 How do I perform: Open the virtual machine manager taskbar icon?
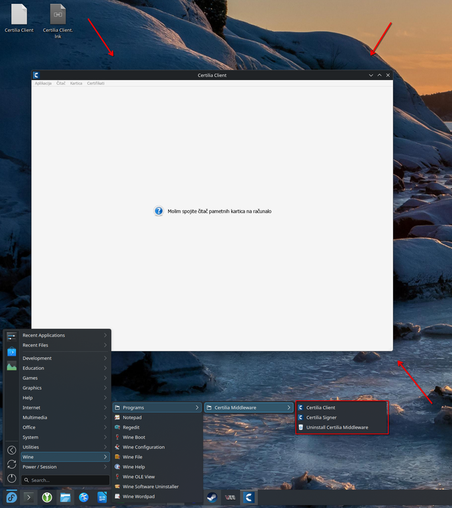point(230,497)
